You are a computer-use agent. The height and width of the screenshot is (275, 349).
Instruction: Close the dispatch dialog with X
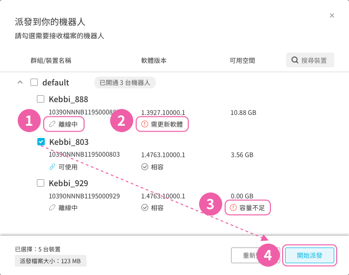(332, 16)
